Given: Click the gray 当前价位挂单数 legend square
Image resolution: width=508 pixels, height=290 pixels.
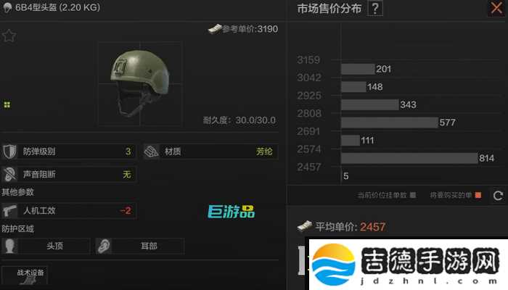Looking at the screenshot, I should [413, 195].
